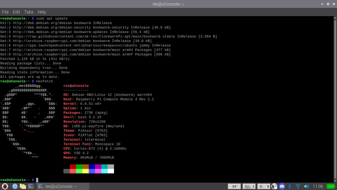
Task: Click the GPU usage monitor labeled G:
Action: [264, 186]
